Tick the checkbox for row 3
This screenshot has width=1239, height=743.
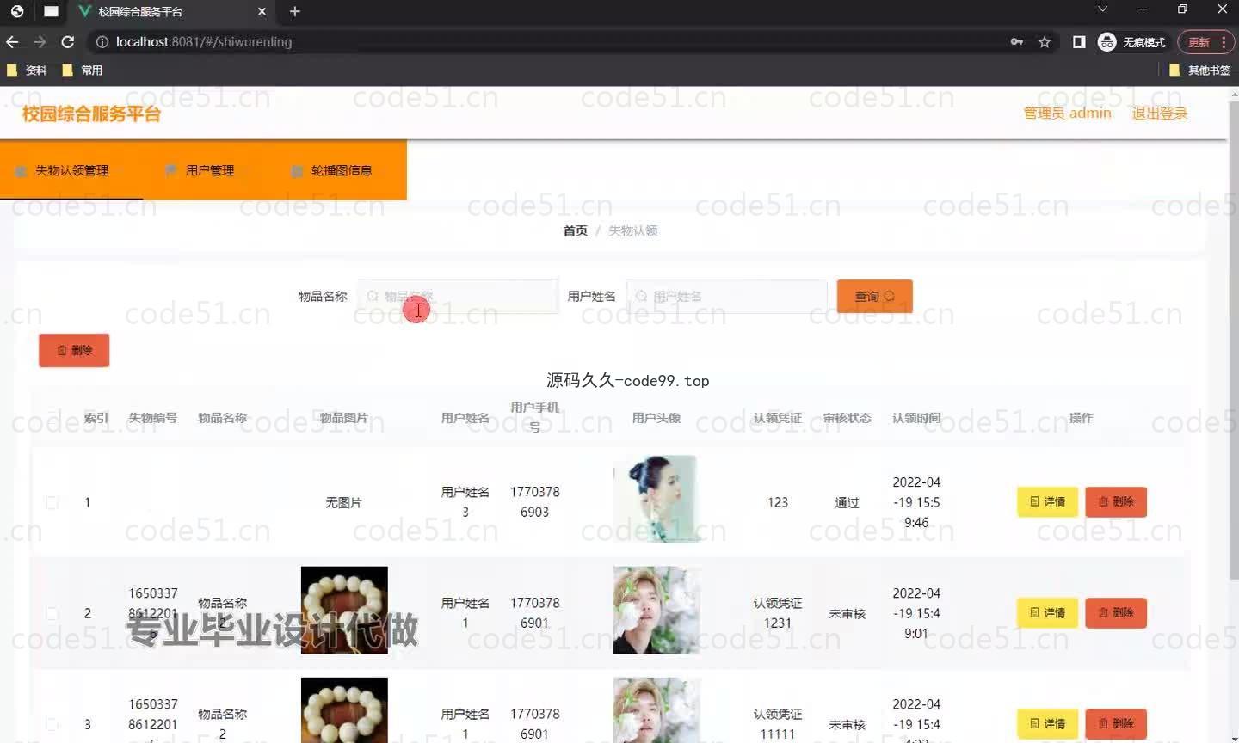point(52,724)
